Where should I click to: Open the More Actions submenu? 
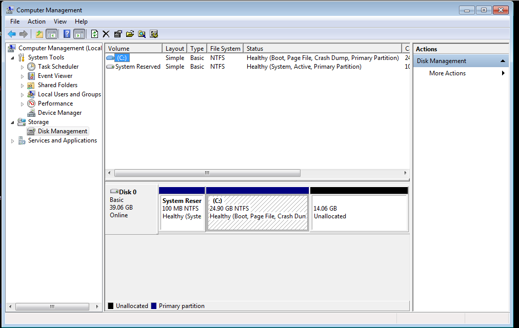(x=461, y=73)
